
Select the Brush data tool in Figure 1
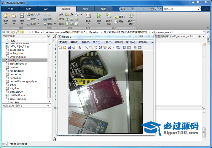click(x=109, y=47)
